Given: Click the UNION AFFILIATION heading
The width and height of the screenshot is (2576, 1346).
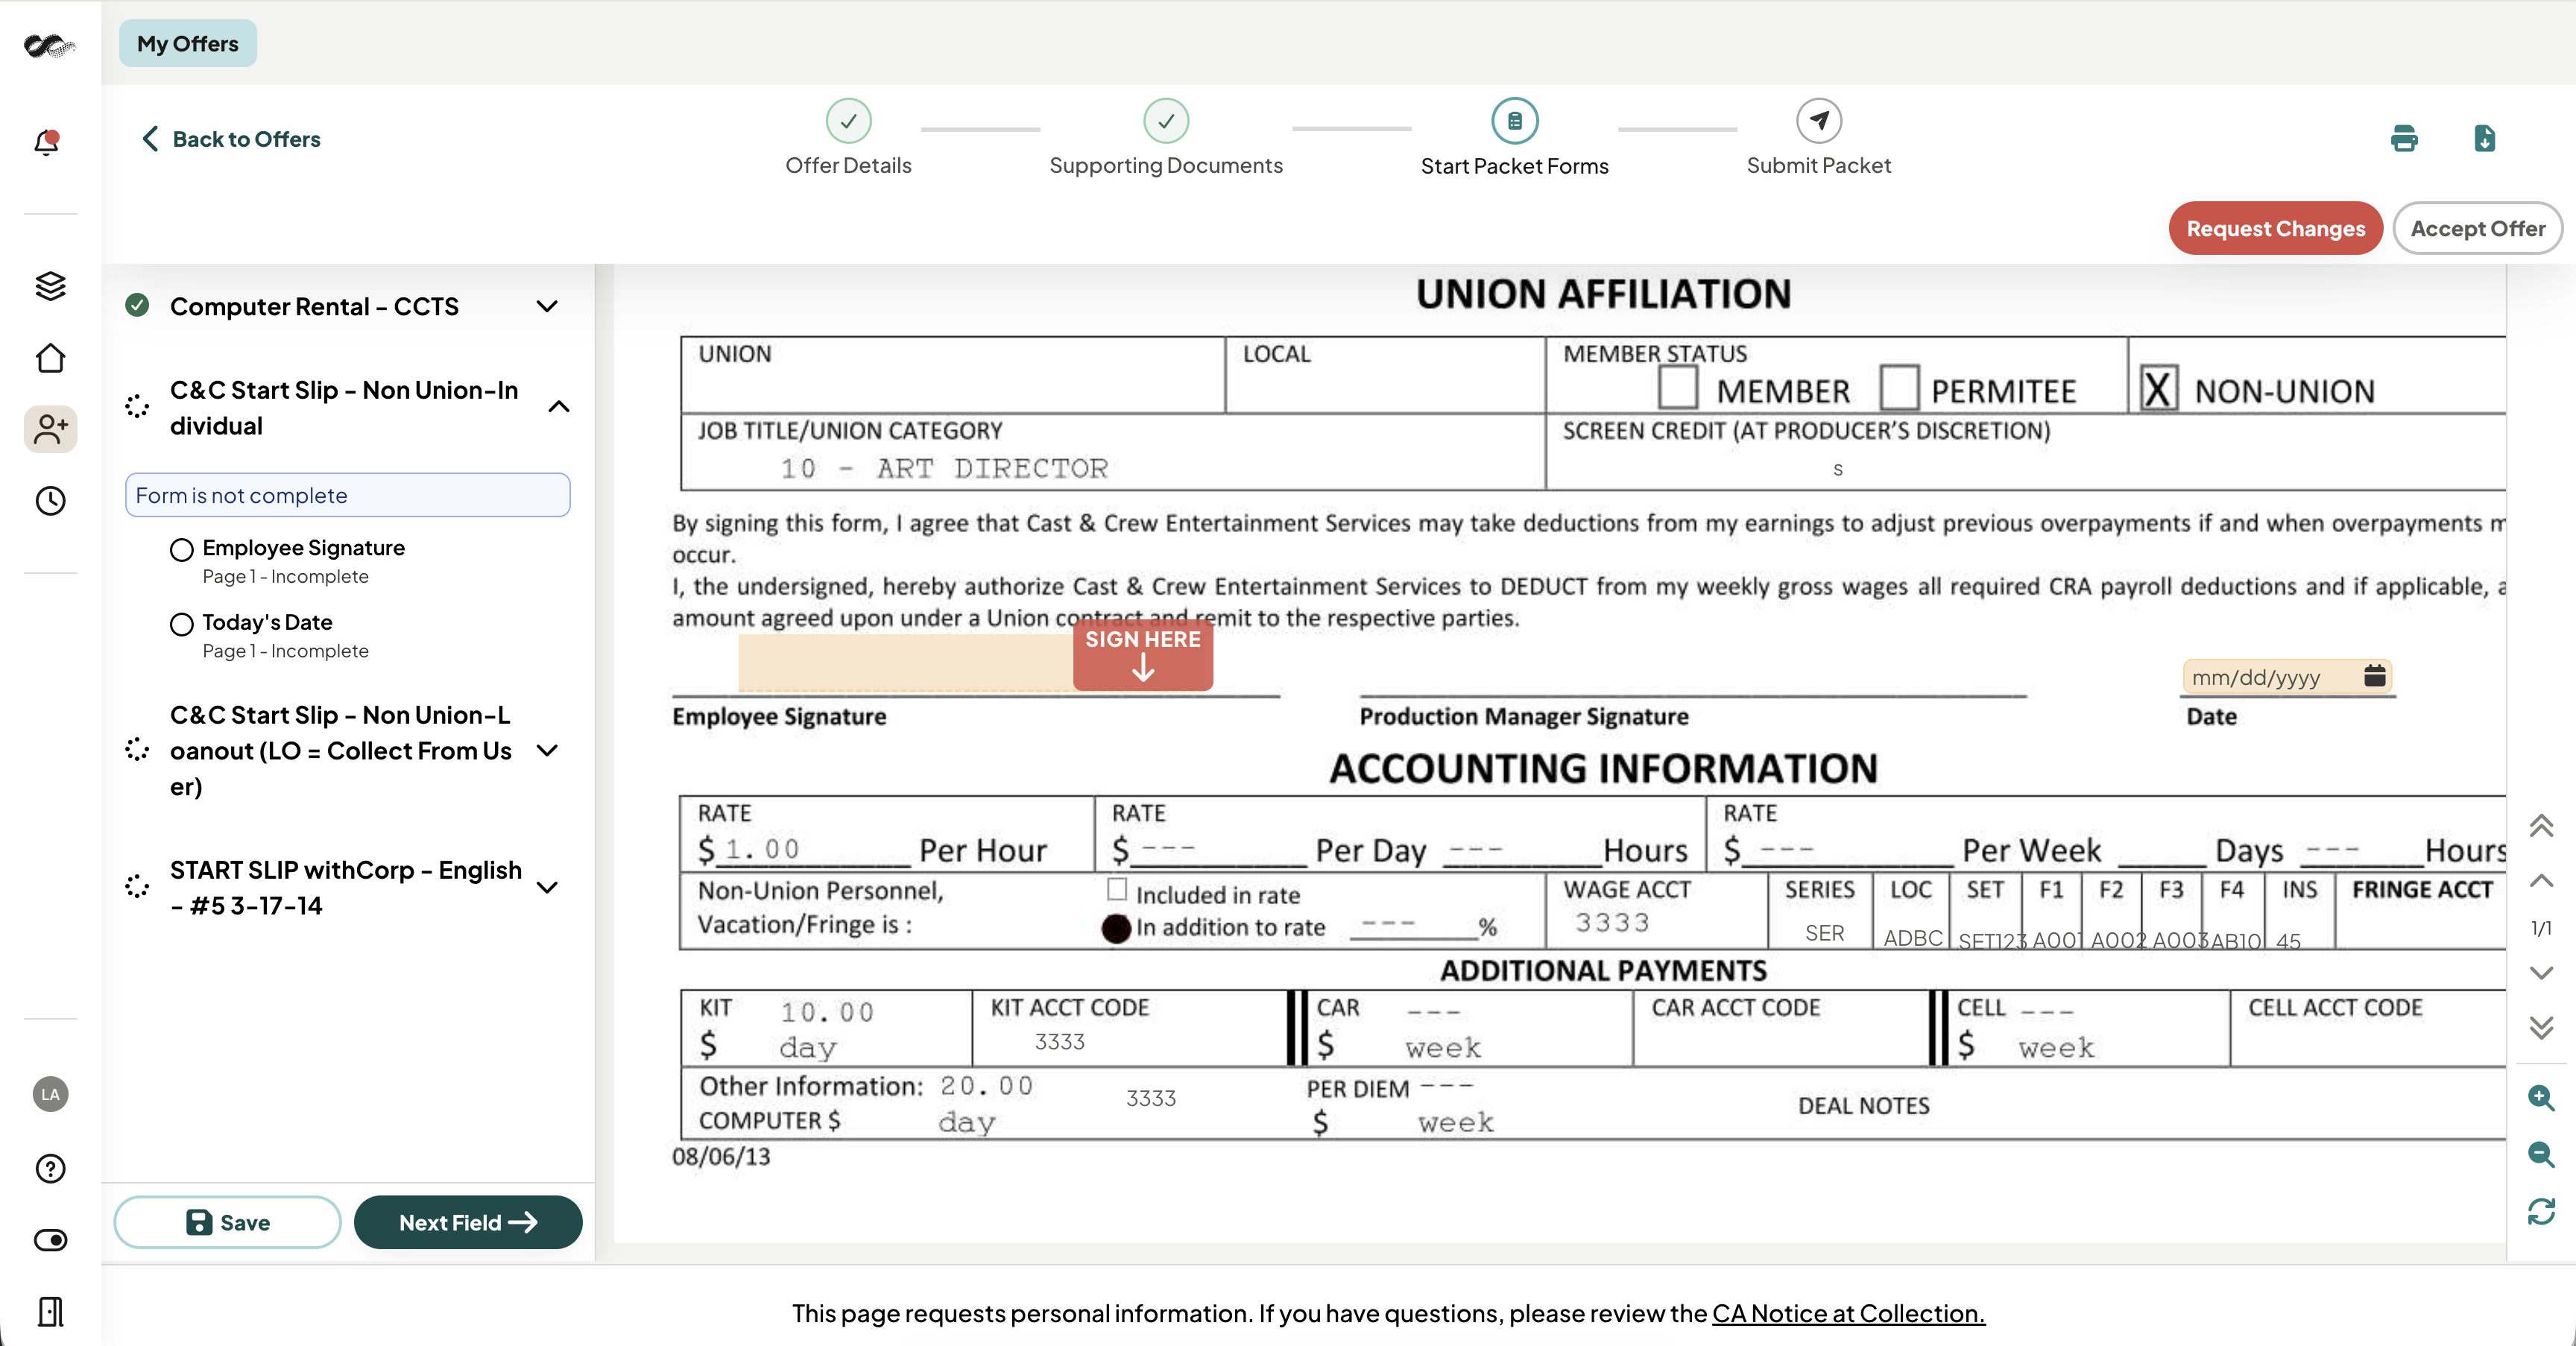Looking at the screenshot, I should point(1603,294).
